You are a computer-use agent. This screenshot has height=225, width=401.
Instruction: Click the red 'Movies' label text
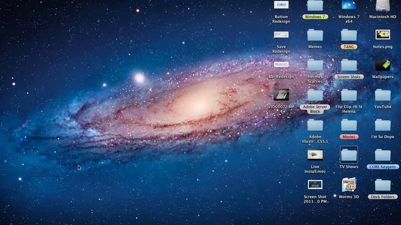tap(349, 137)
